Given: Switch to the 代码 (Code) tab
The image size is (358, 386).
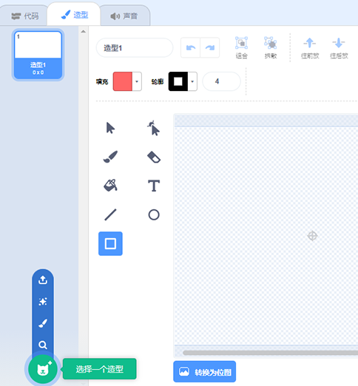Looking at the screenshot, I should (25, 16).
